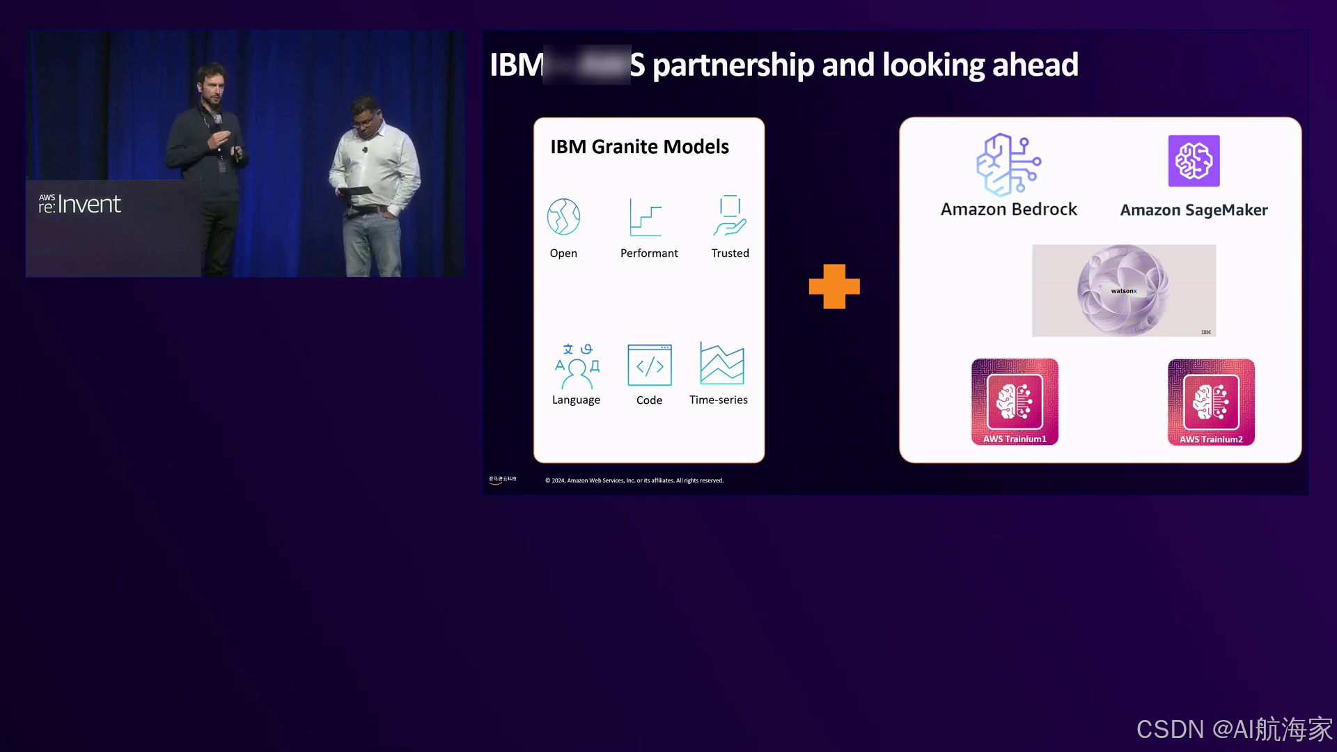Image resolution: width=1337 pixels, height=752 pixels.
Task: Click the Code brackets window icon
Action: [649, 365]
